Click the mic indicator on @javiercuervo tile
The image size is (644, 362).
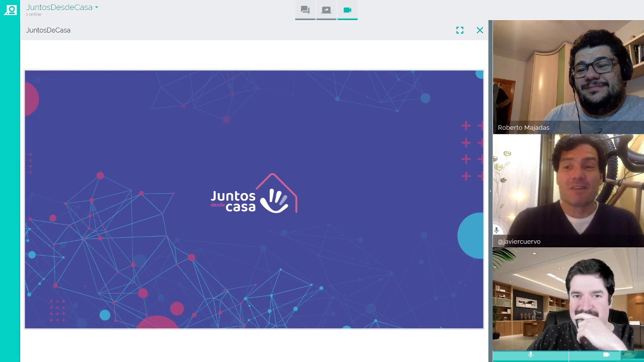point(497,230)
